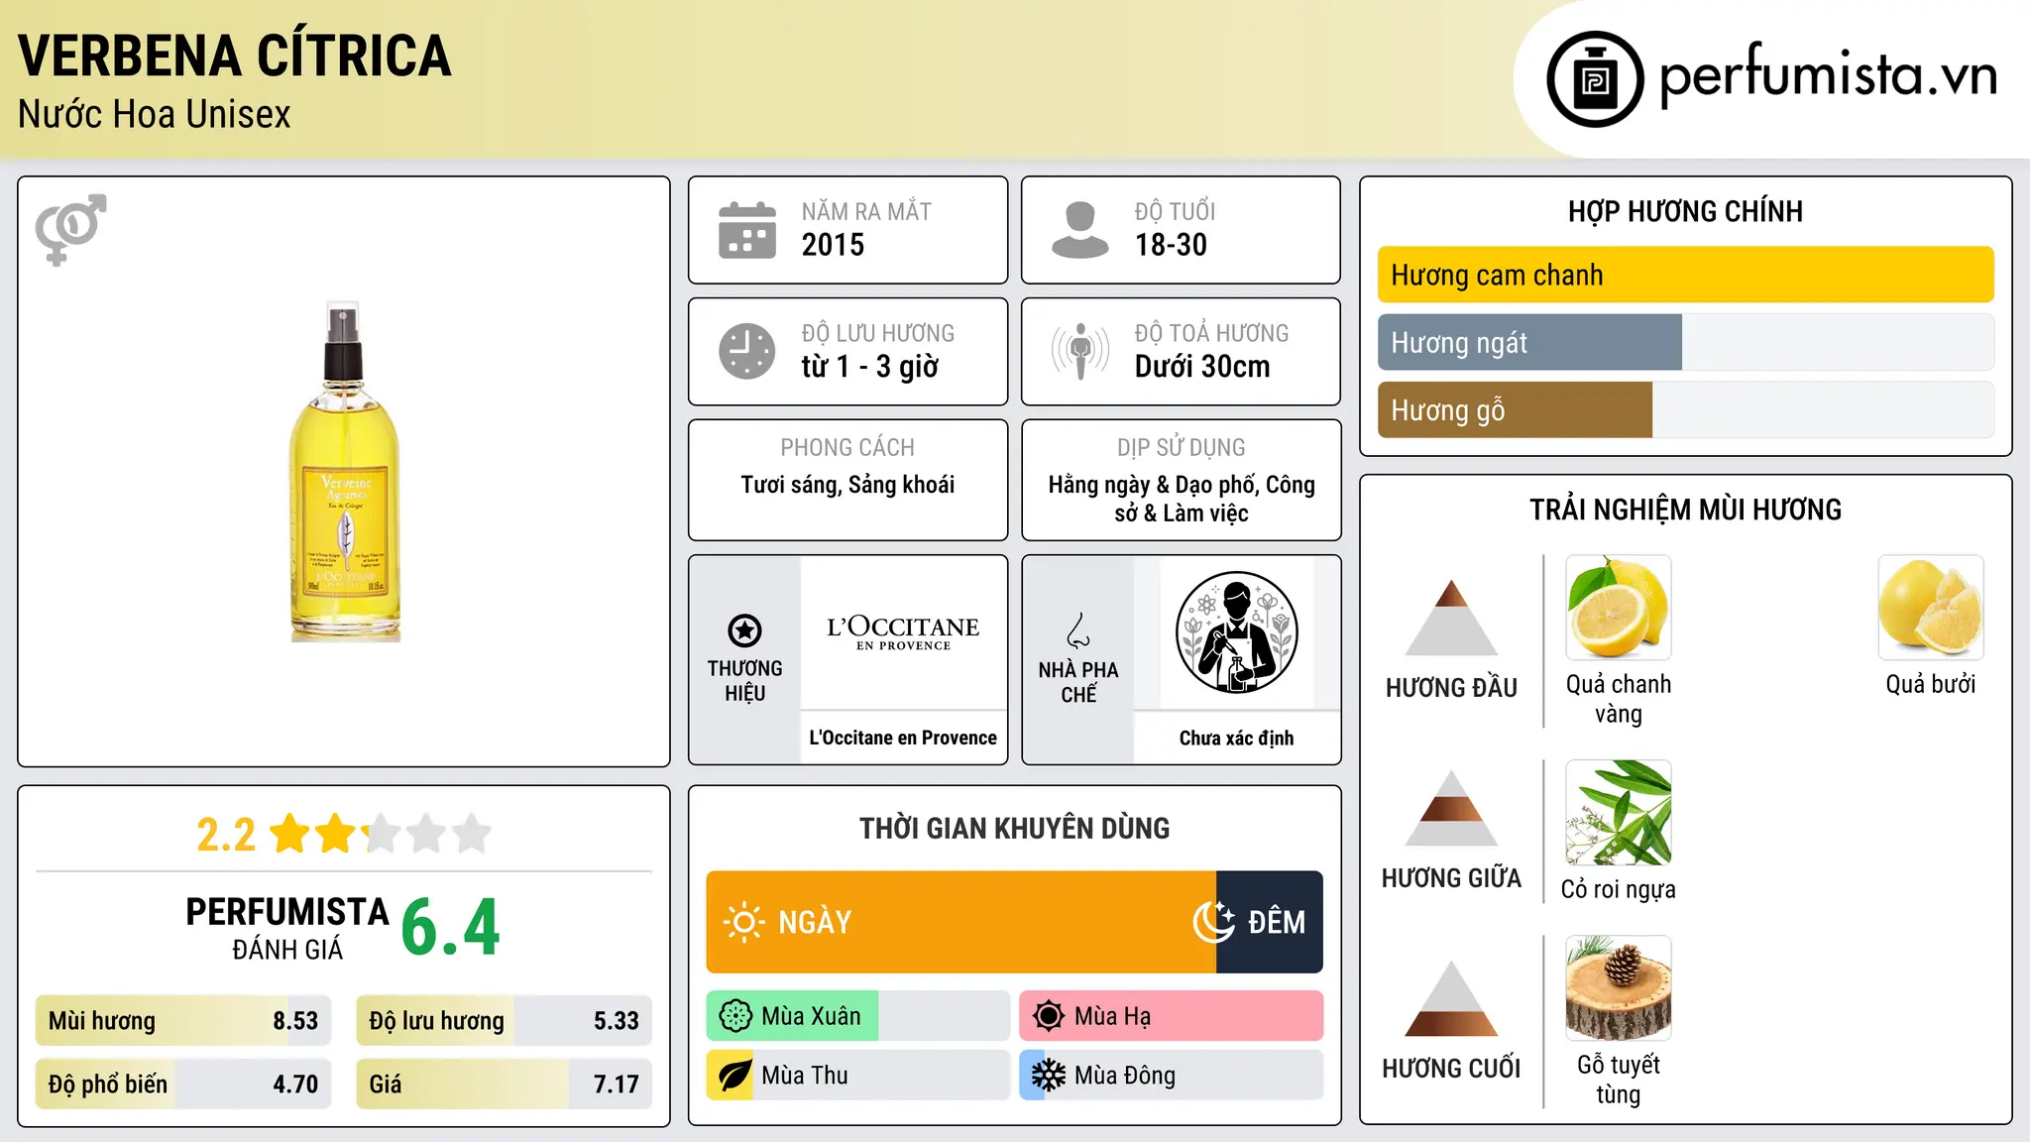
Task: Click the Độ phổ biến 4.70 score bar
Action: [x=183, y=1084]
